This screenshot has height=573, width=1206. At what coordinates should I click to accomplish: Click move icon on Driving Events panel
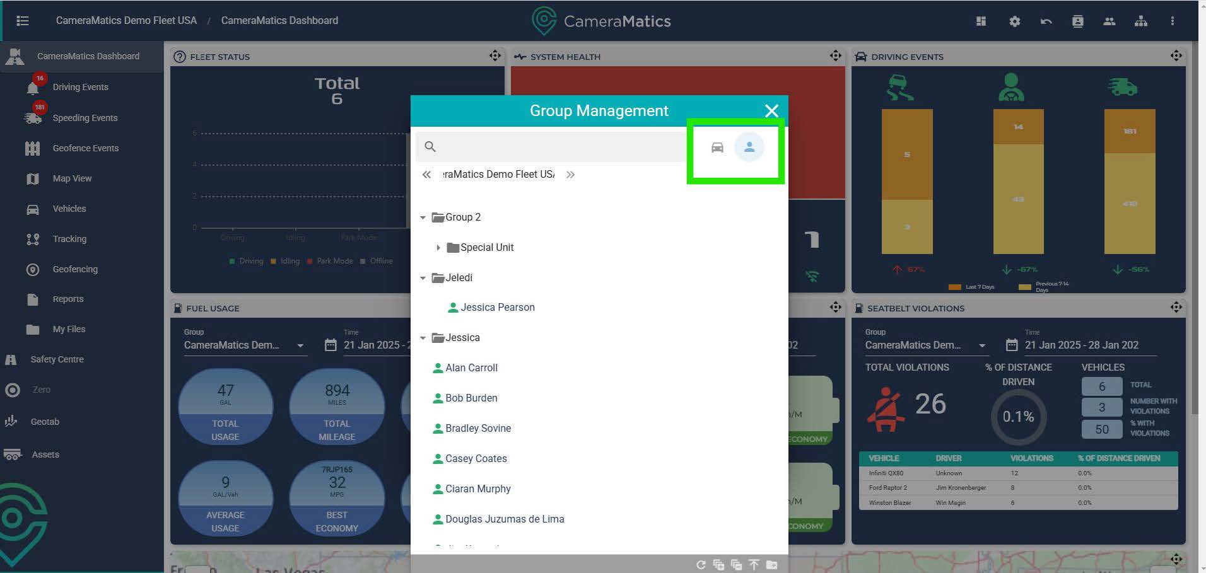(1176, 56)
